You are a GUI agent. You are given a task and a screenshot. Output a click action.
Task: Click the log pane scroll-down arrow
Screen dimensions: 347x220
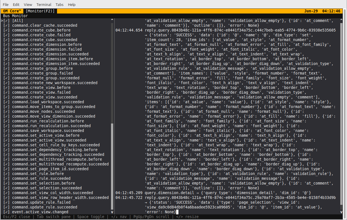coord(341,212)
